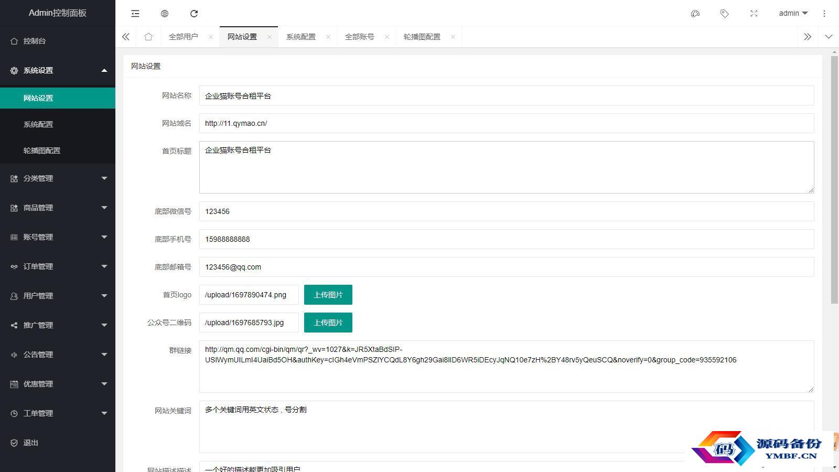Viewport: 839px width, 472px height.
Task: Click the 用户管理 person icon
Action: 14,296
